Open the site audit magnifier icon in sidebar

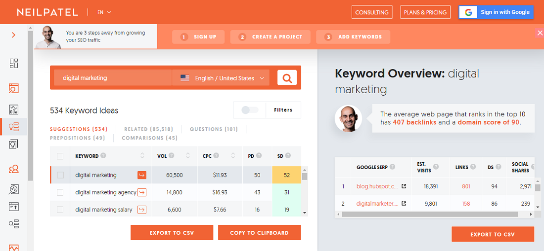click(x=13, y=88)
